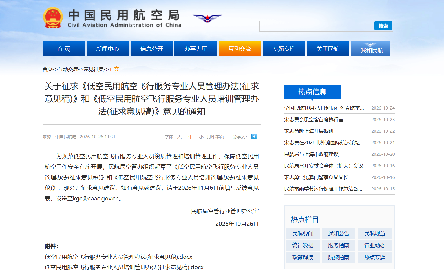The image size is (444, 272).
Task: Open news 民航雷雨季节运行保障工作总结
Action: pyautogui.click(x=323, y=189)
